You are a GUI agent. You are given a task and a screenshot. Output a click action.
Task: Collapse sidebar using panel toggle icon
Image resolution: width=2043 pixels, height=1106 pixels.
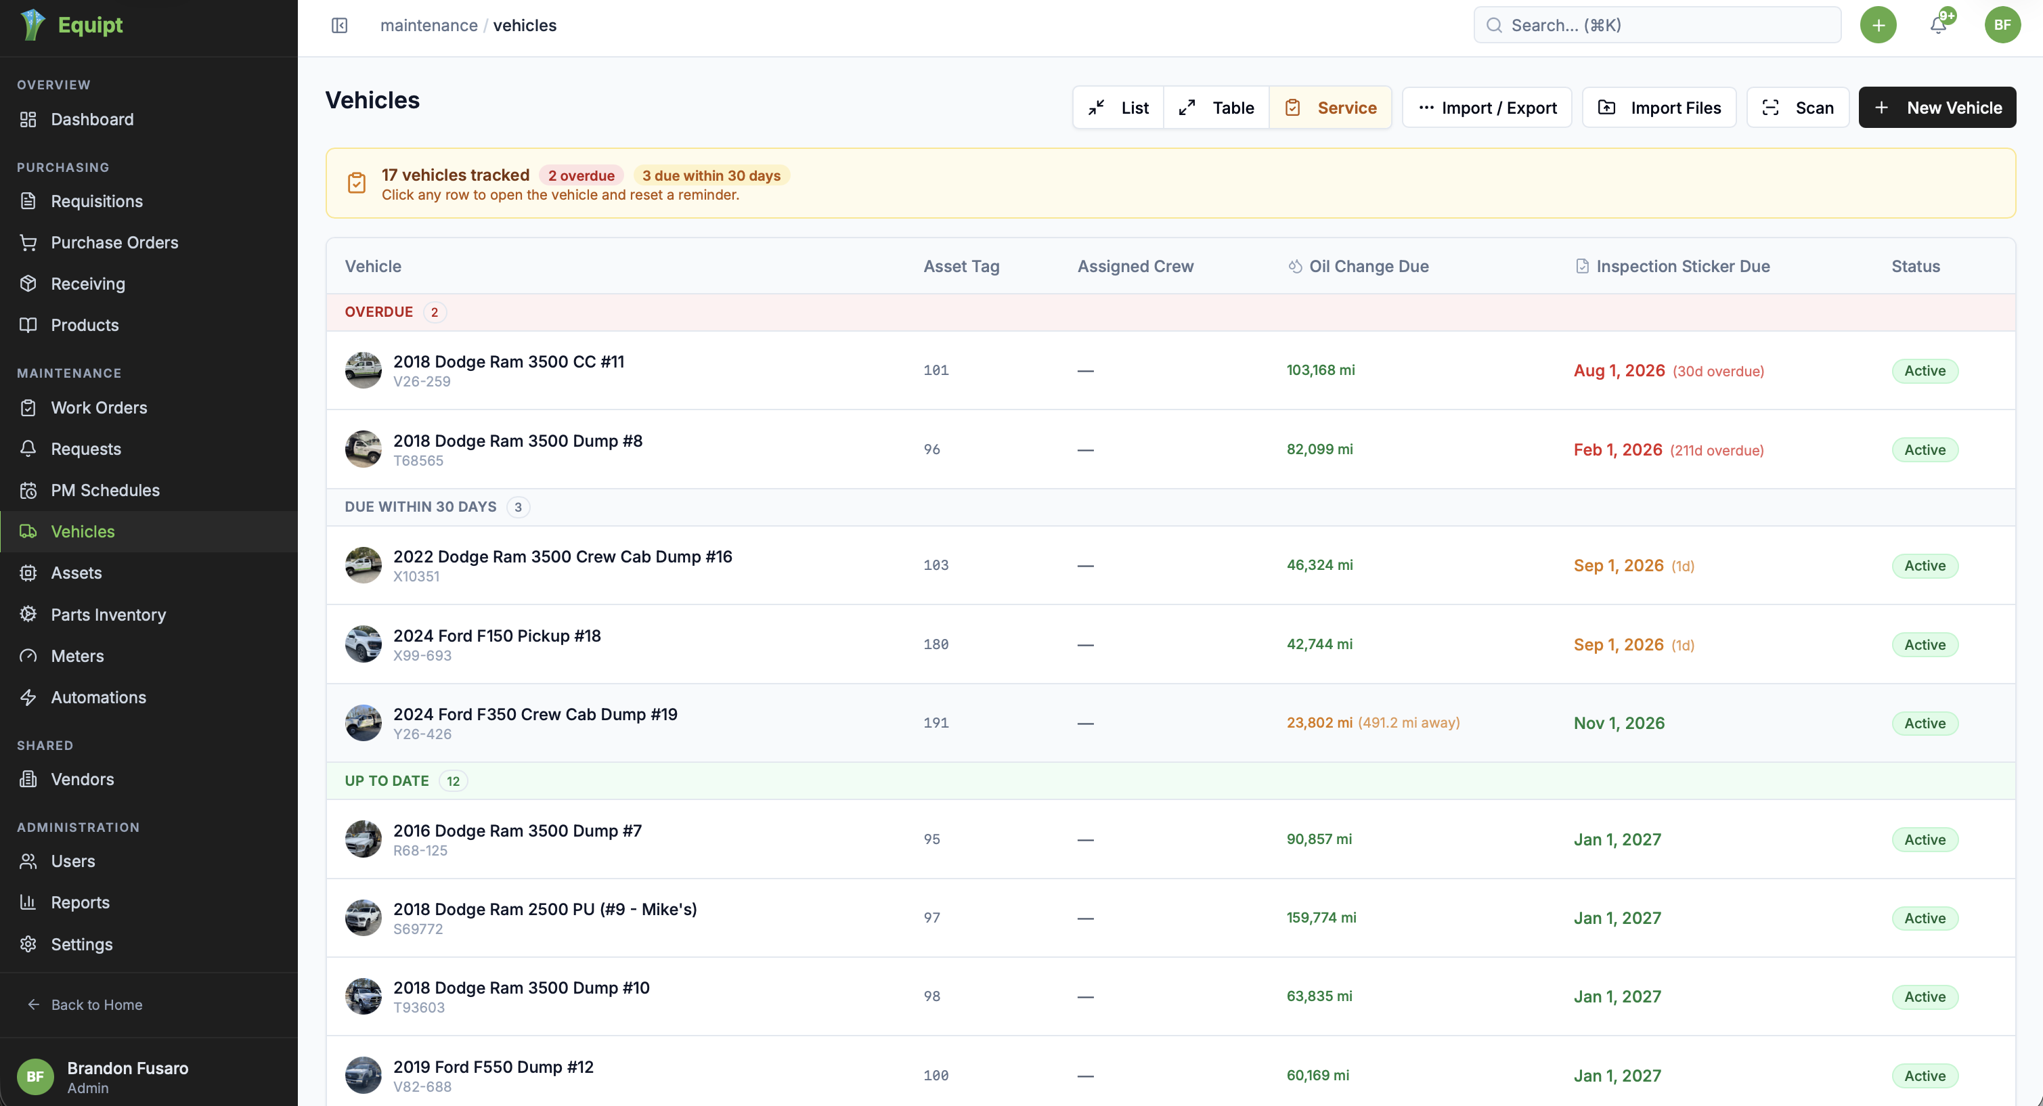coord(339,25)
